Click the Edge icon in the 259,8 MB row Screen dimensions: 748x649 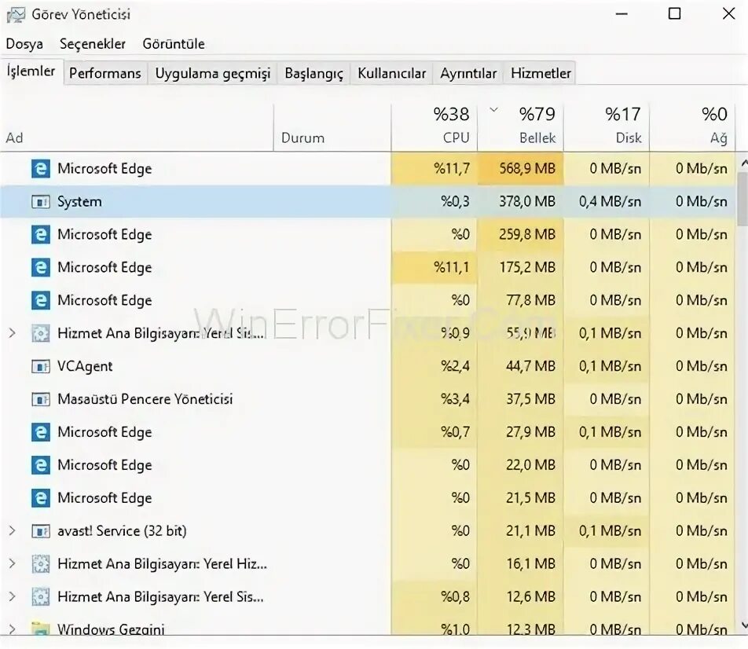click(x=41, y=234)
